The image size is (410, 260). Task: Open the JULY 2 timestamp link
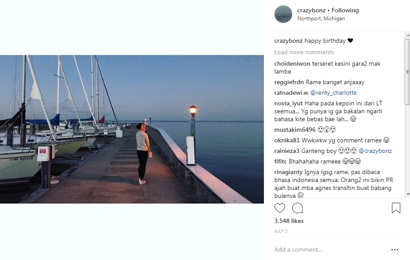coord(281,231)
